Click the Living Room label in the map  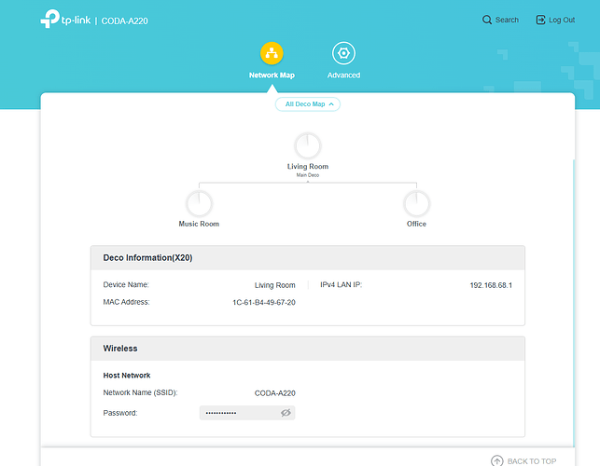(308, 166)
